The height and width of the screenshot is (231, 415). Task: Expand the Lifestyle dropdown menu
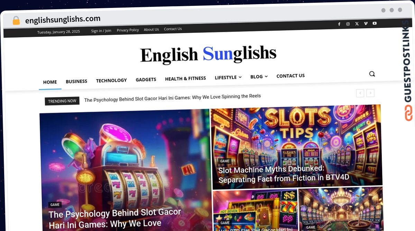pyautogui.click(x=228, y=78)
